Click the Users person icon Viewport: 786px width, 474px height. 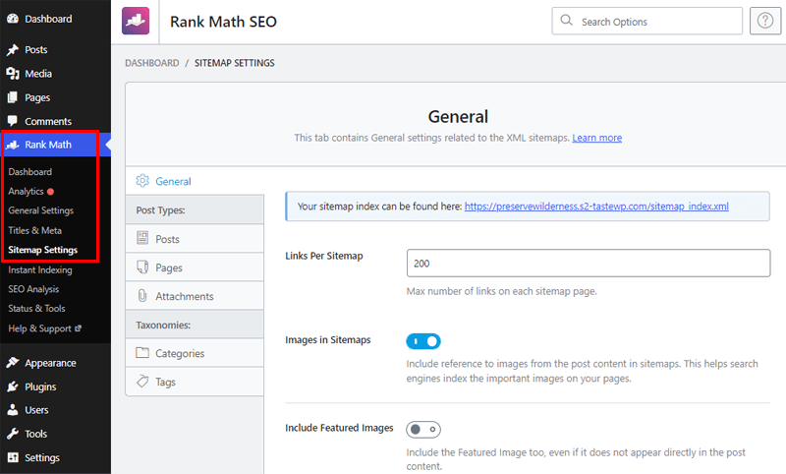(13, 410)
